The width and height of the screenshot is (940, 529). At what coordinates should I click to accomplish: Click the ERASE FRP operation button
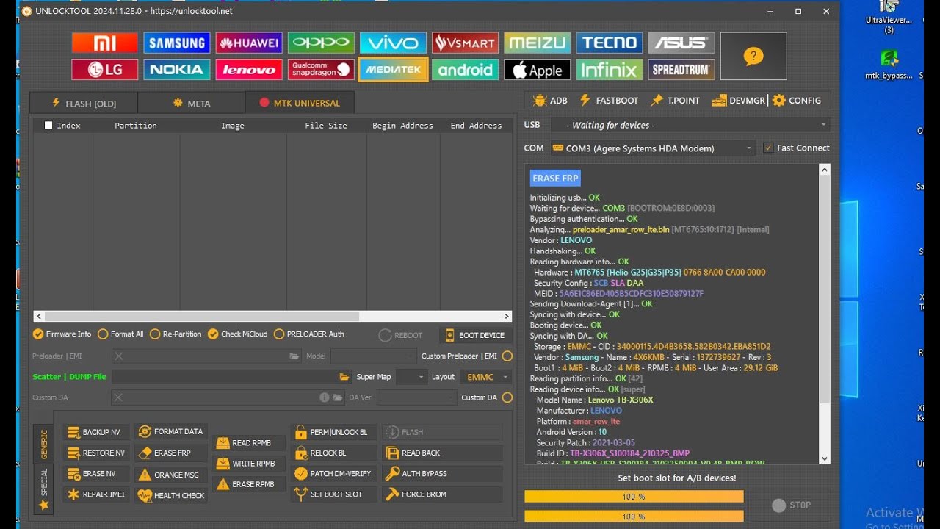coord(171,453)
